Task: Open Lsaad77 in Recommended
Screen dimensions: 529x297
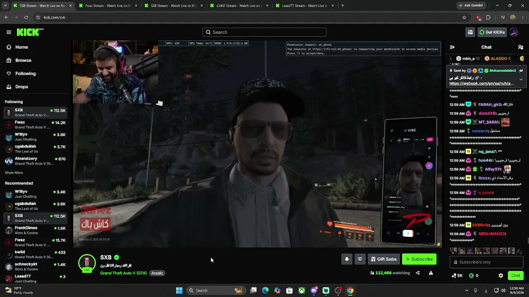Action: coord(35,278)
